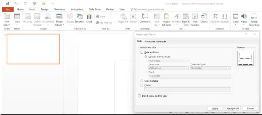Click the Save icon in quick access toolbar

pos(7,3)
